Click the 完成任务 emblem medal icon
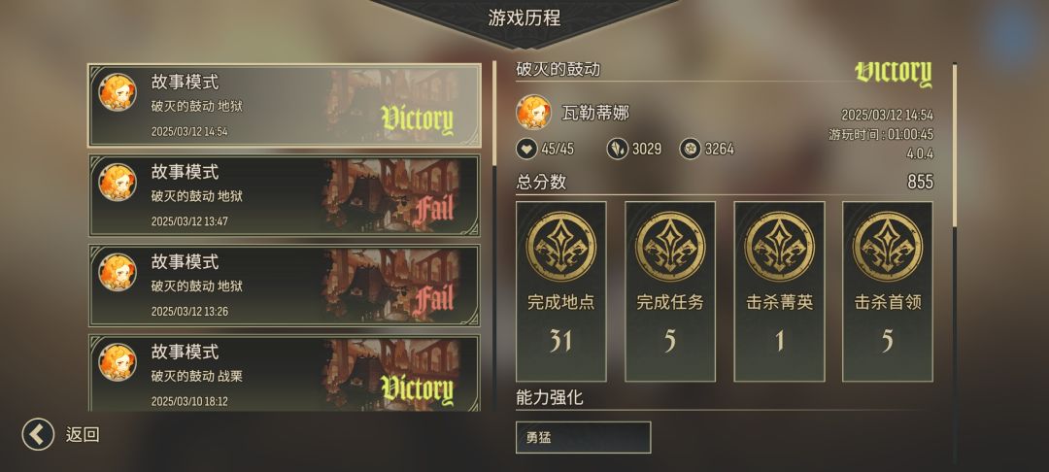Viewport: 1049px width, 472px height. [x=669, y=247]
